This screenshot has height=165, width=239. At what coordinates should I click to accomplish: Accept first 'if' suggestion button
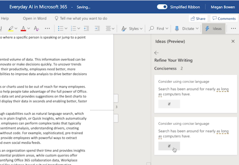(169, 104)
